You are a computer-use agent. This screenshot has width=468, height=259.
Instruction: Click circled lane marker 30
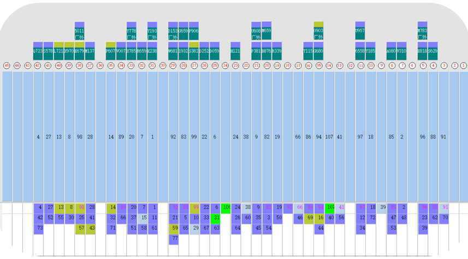coord(162,65)
